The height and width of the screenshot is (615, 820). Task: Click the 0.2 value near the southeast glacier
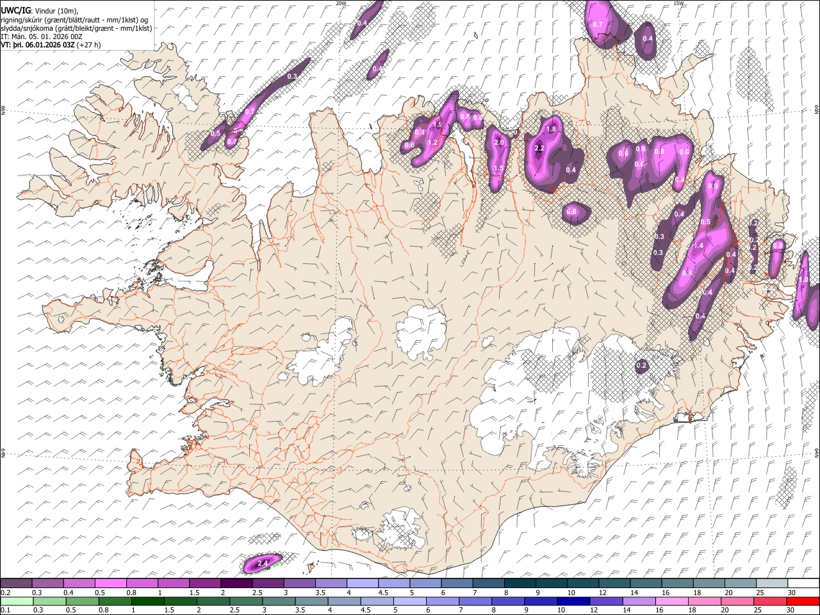click(642, 366)
